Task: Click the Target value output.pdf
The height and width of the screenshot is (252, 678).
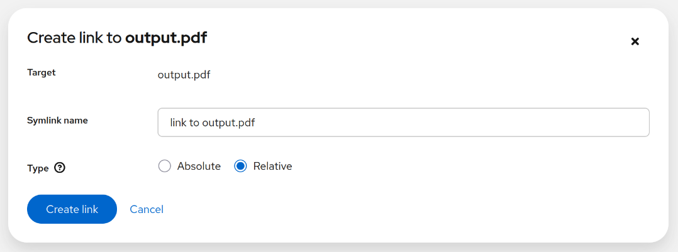Action: click(184, 75)
